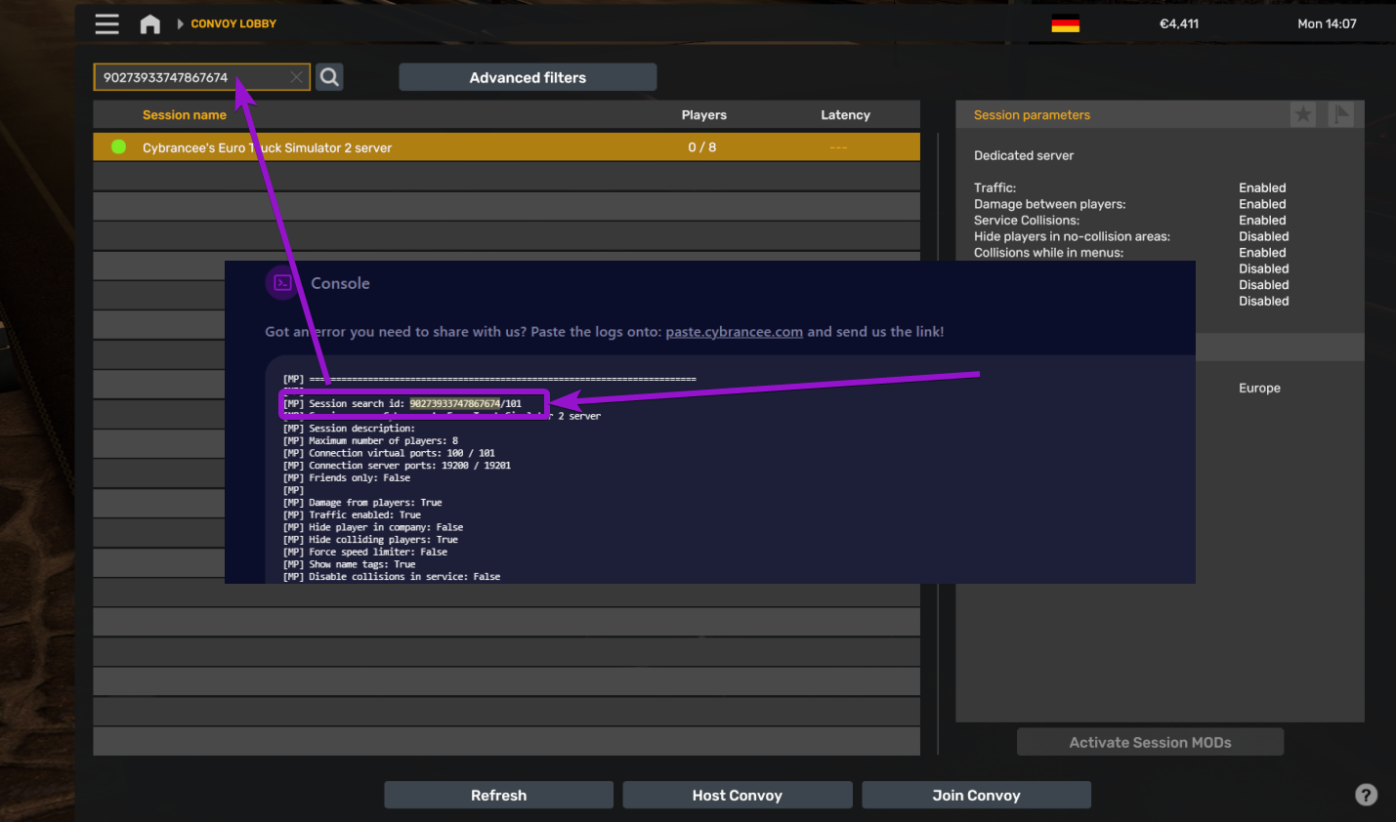The image size is (1396, 822).
Task: Click Damage between players: label
Action: click(1050, 204)
